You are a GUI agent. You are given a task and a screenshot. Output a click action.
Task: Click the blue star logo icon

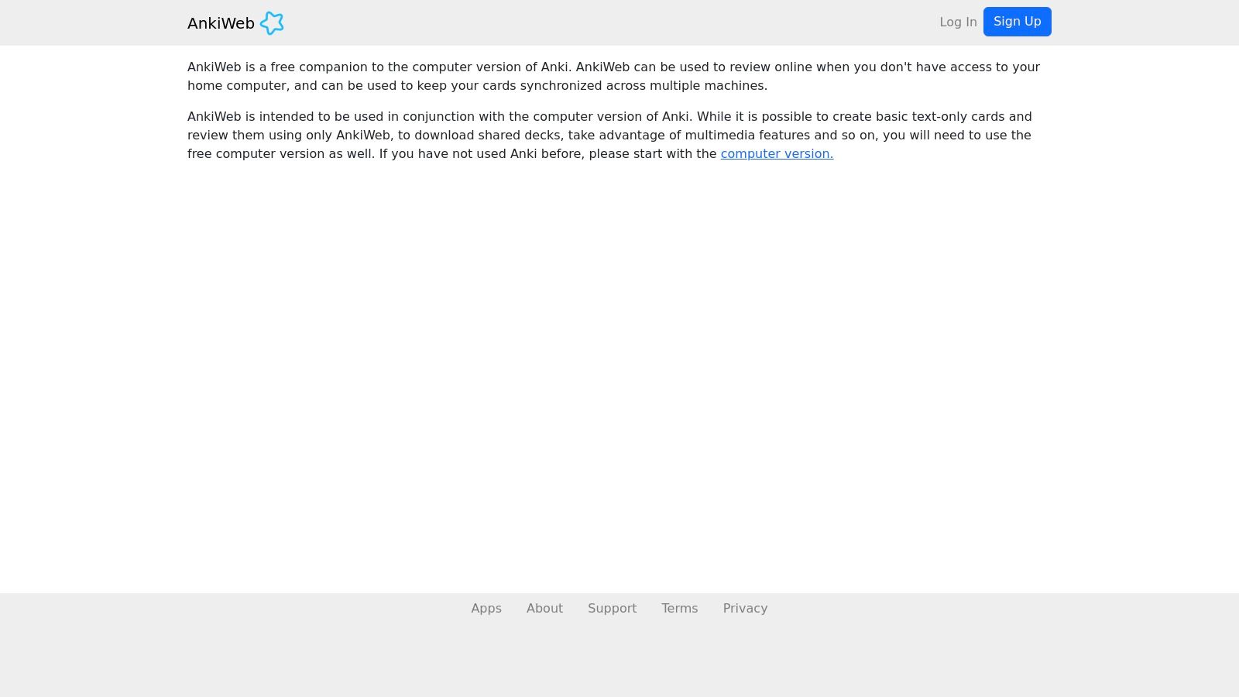click(272, 23)
